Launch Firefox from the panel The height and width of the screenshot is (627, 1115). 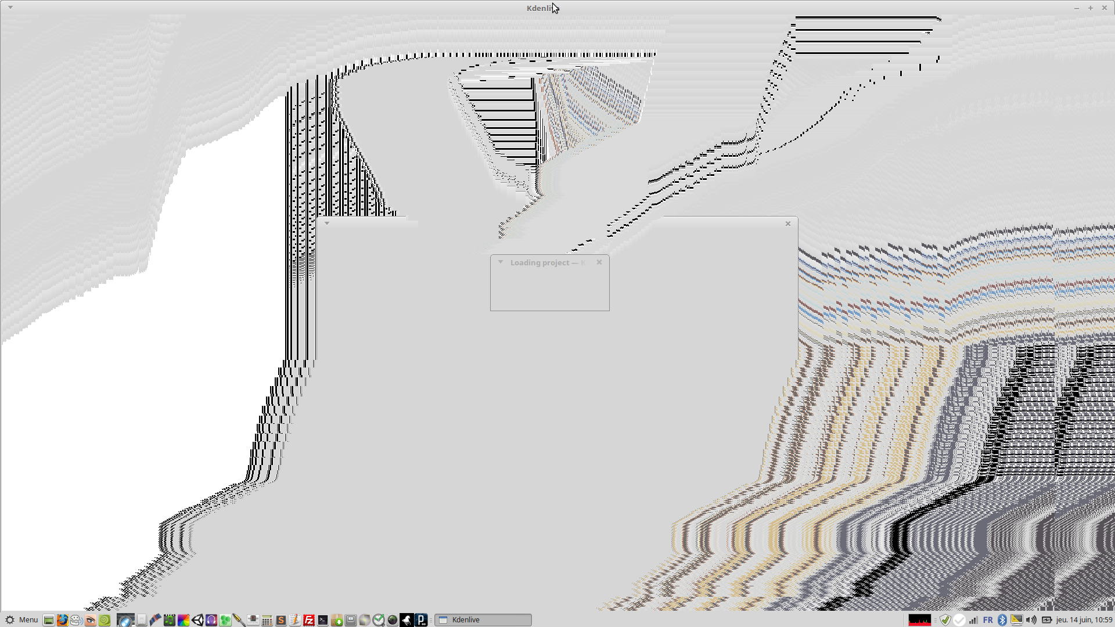coord(62,620)
